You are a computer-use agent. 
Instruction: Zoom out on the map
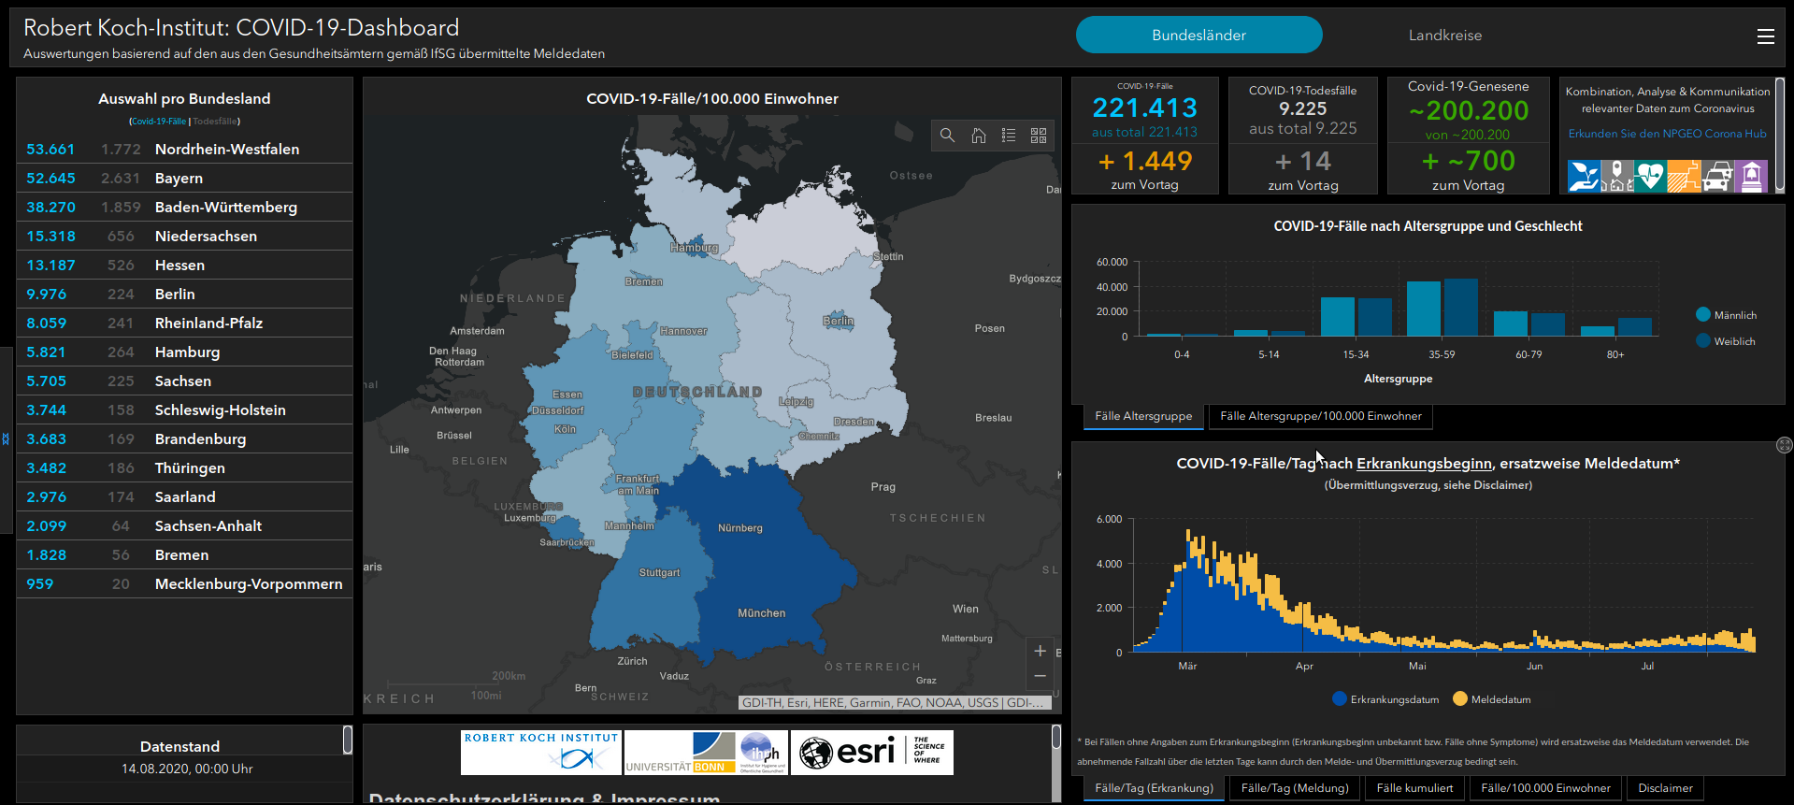tap(1040, 676)
